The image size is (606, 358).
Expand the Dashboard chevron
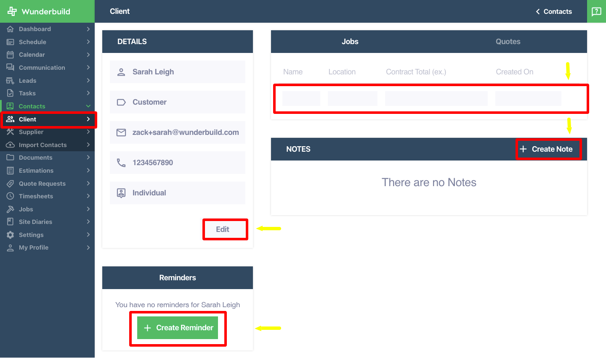(88, 29)
